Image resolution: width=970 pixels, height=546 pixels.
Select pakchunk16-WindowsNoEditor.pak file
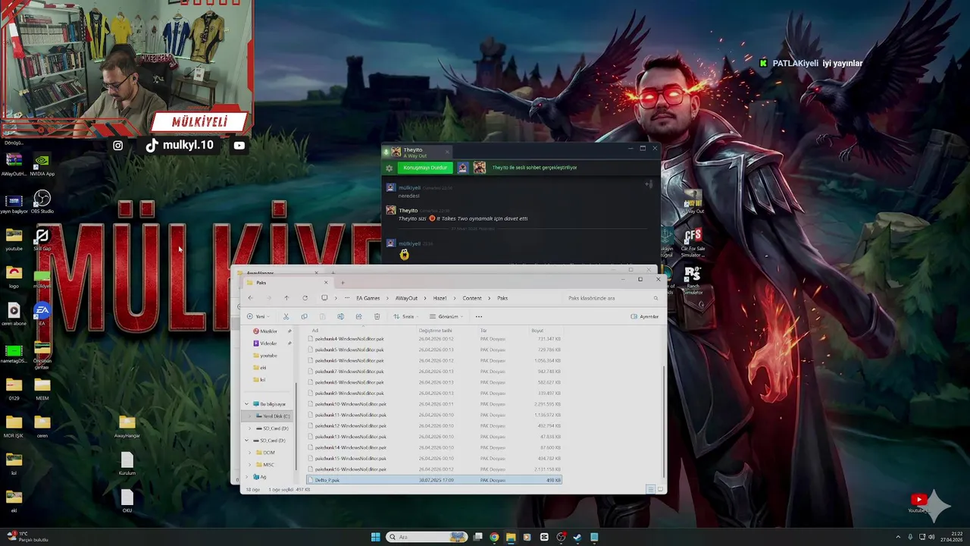coord(434,469)
